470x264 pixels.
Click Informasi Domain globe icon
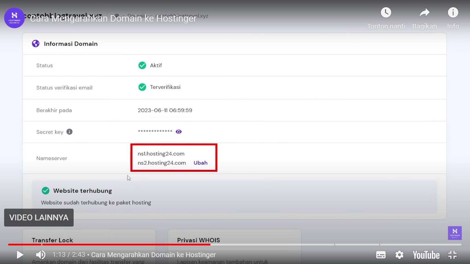point(36,44)
